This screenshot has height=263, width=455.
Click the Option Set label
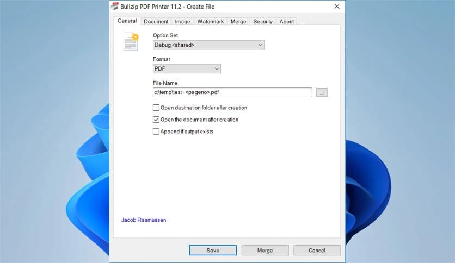[x=165, y=35]
